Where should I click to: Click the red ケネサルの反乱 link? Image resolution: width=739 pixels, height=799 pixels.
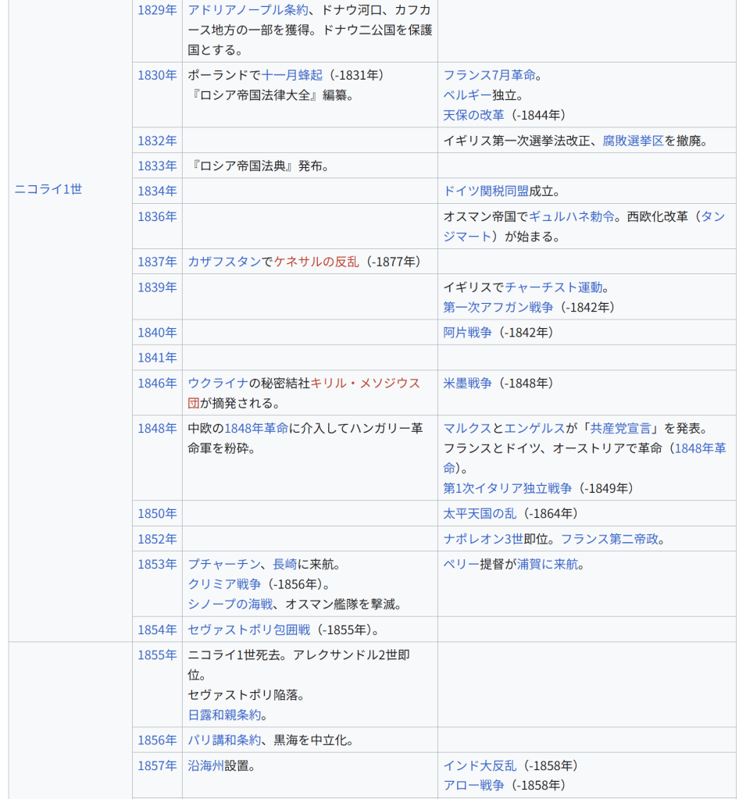[316, 262]
